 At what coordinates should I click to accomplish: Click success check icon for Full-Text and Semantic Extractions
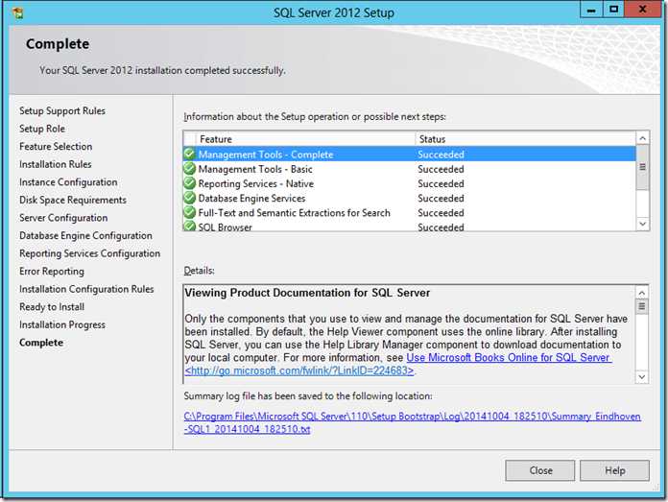pos(190,212)
